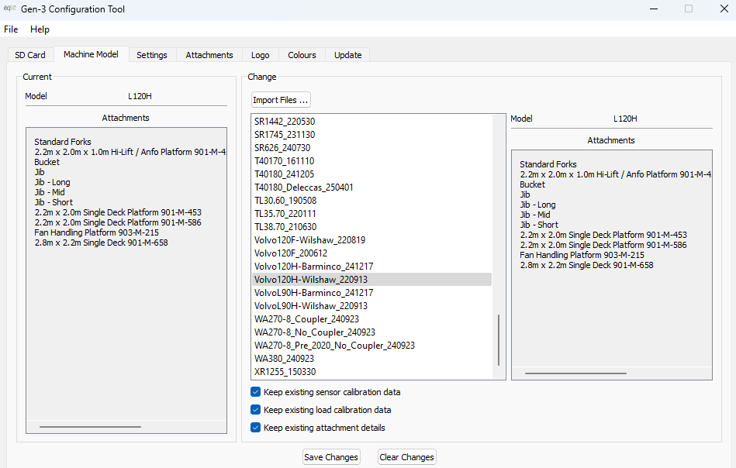Click 2.8m x 2.2m Single Deck in Change list

click(x=586, y=265)
